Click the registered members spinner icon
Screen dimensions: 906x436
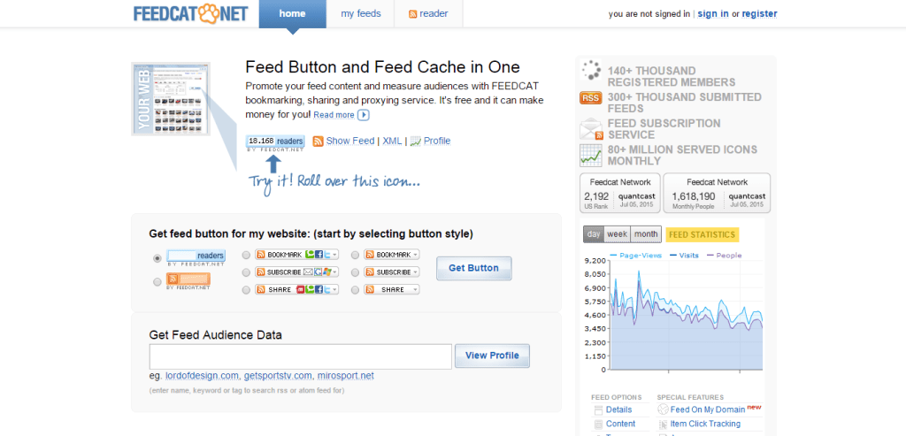591,71
